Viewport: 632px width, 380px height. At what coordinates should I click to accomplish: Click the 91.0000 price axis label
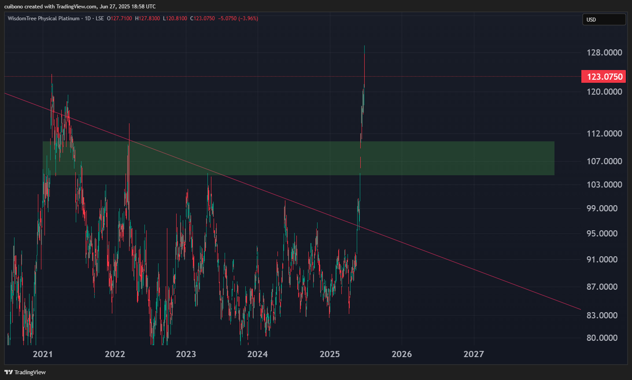pyautogui.click(x=602, y=259)
